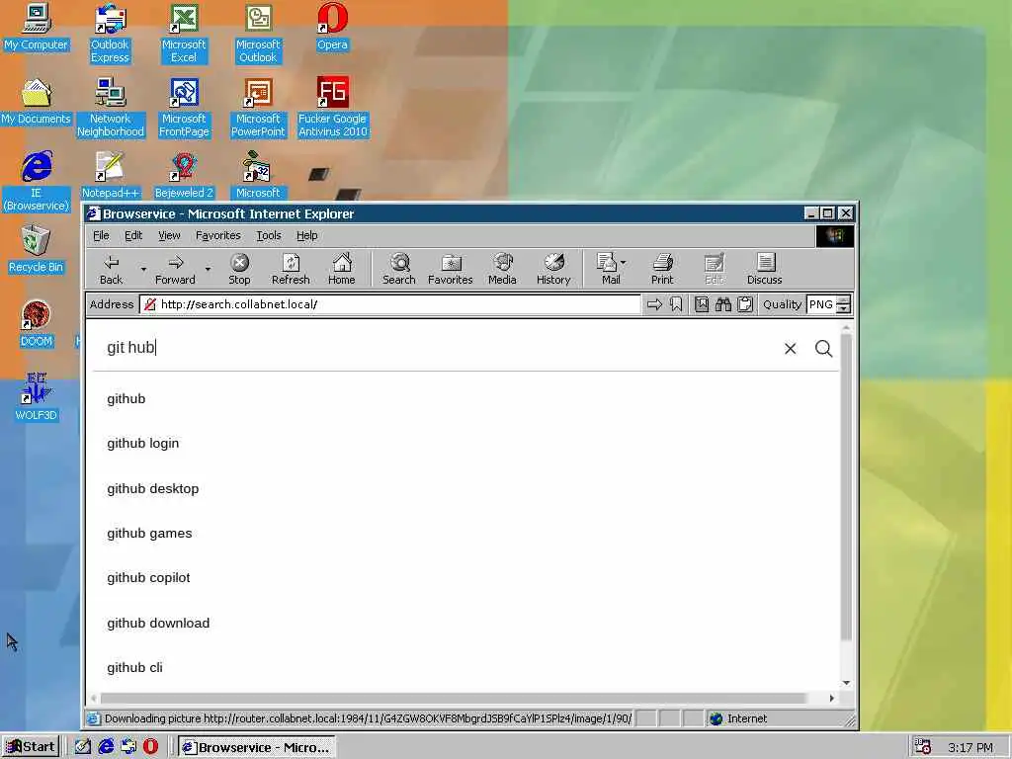The width and height of the screenshot is (1012, 759).
Task: Click the Back toolbar button
Action: pyautogui.click(x=111, y=269)
